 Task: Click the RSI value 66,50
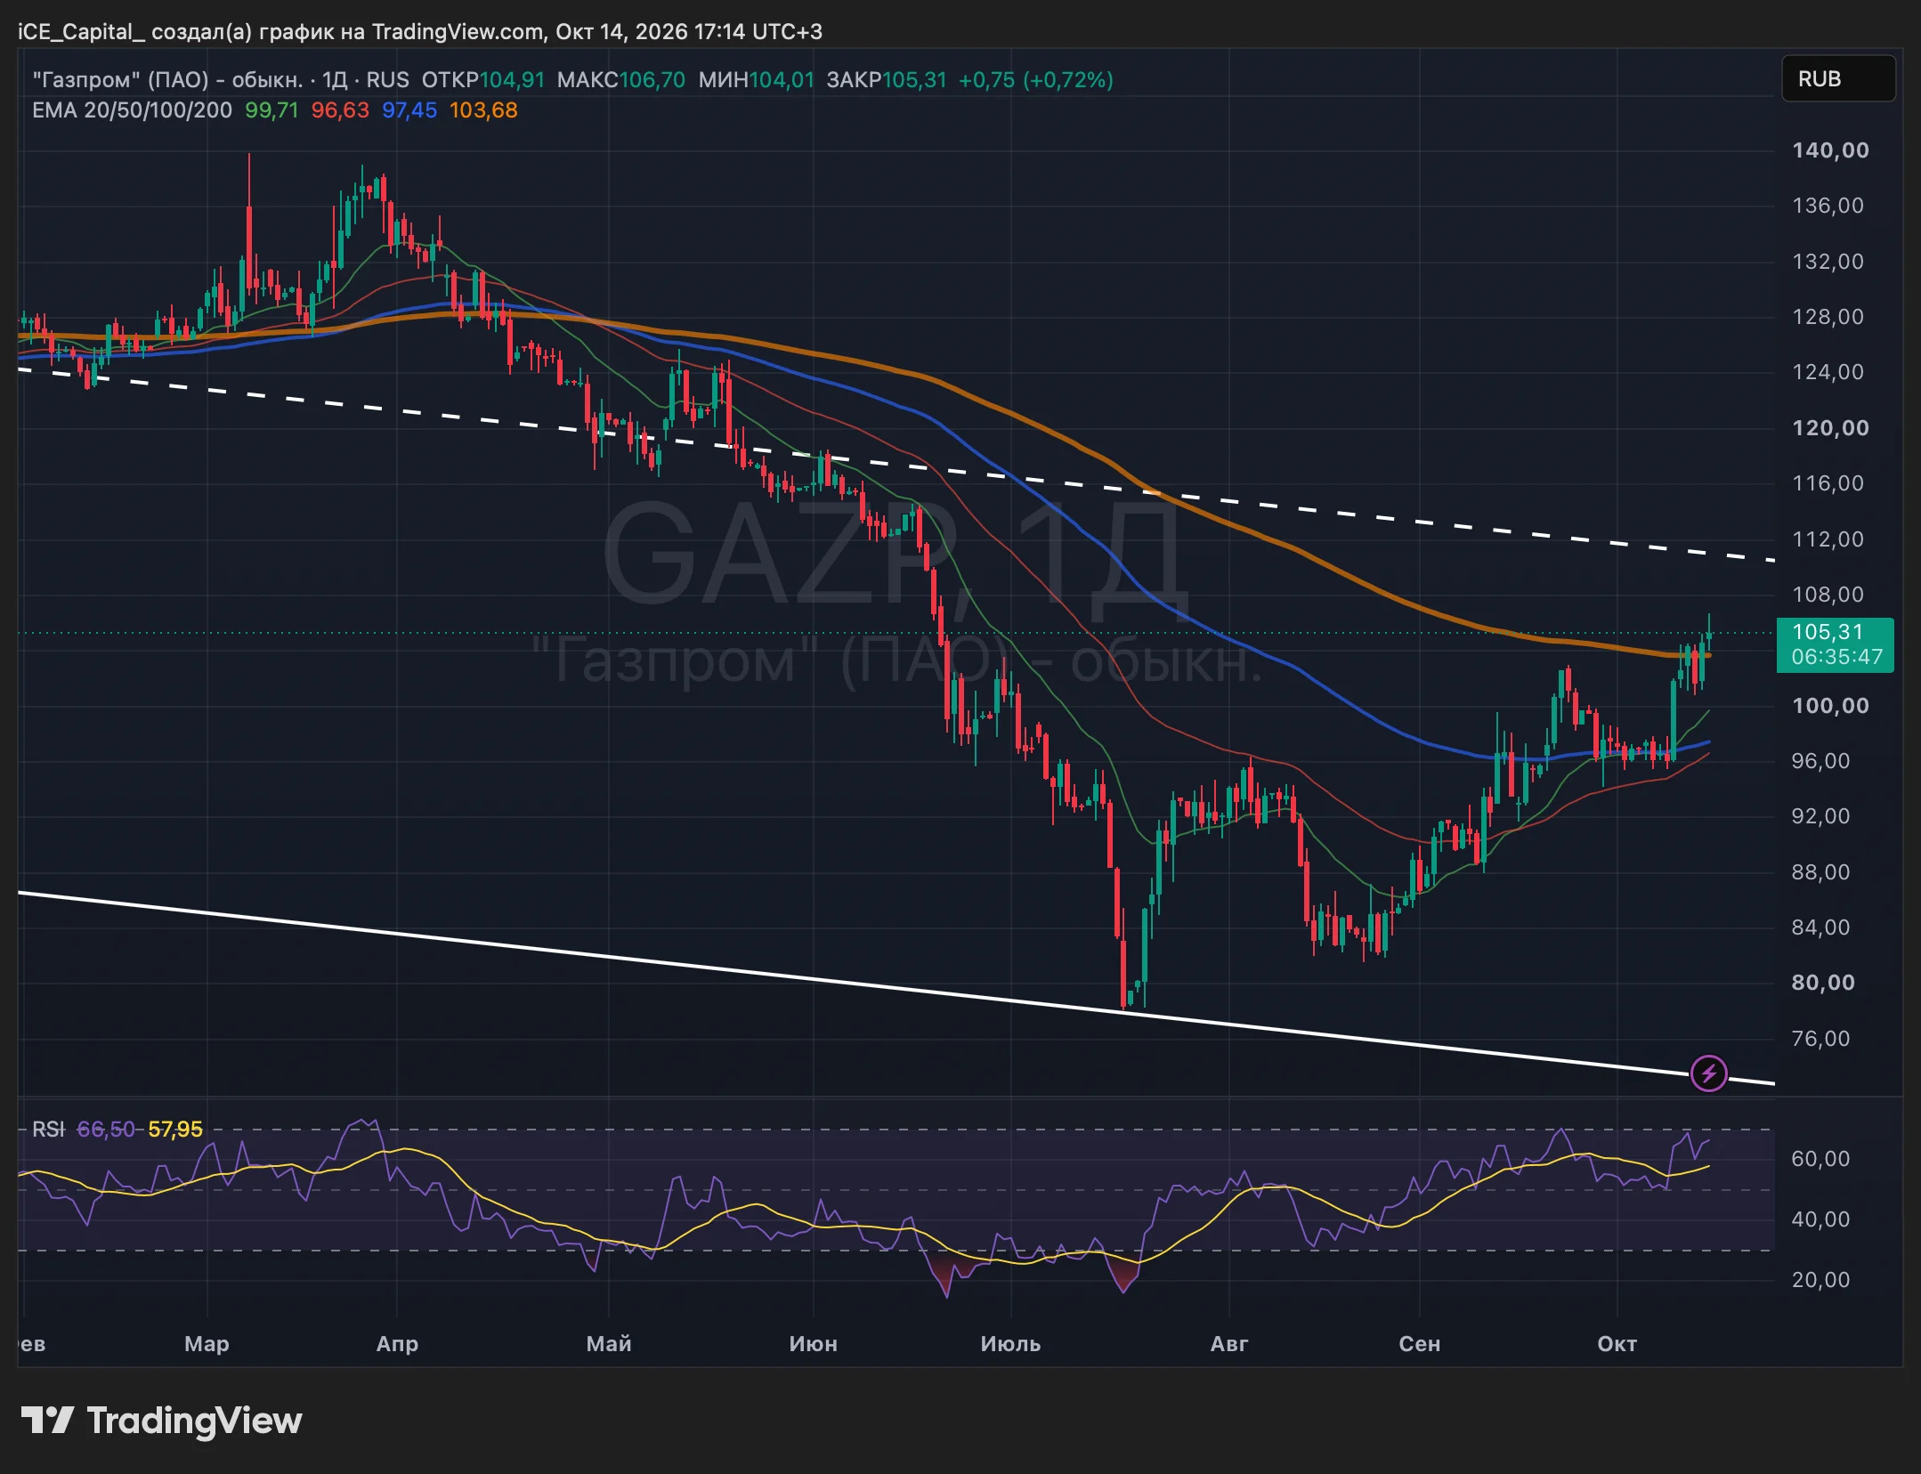tap(106, 1130)
